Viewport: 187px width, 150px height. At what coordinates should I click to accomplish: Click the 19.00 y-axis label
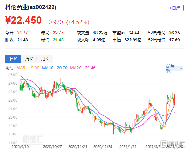13,126
